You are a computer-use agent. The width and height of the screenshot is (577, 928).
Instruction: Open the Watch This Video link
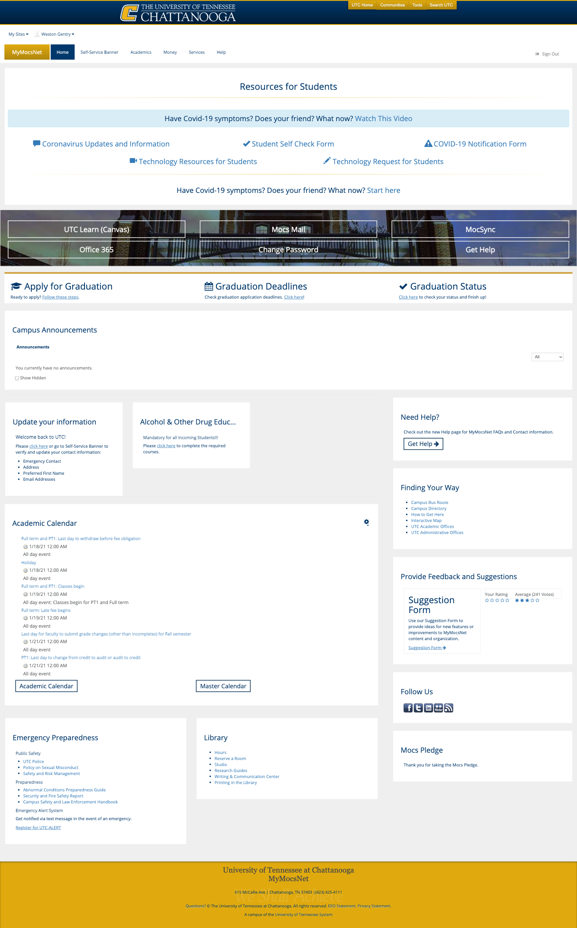pos(383,119)
